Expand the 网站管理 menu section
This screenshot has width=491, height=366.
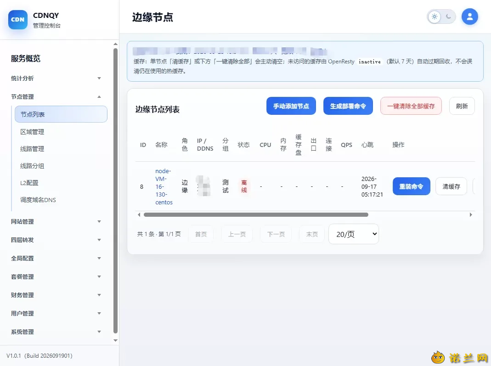pyautogui.click(x=56, y=222)
